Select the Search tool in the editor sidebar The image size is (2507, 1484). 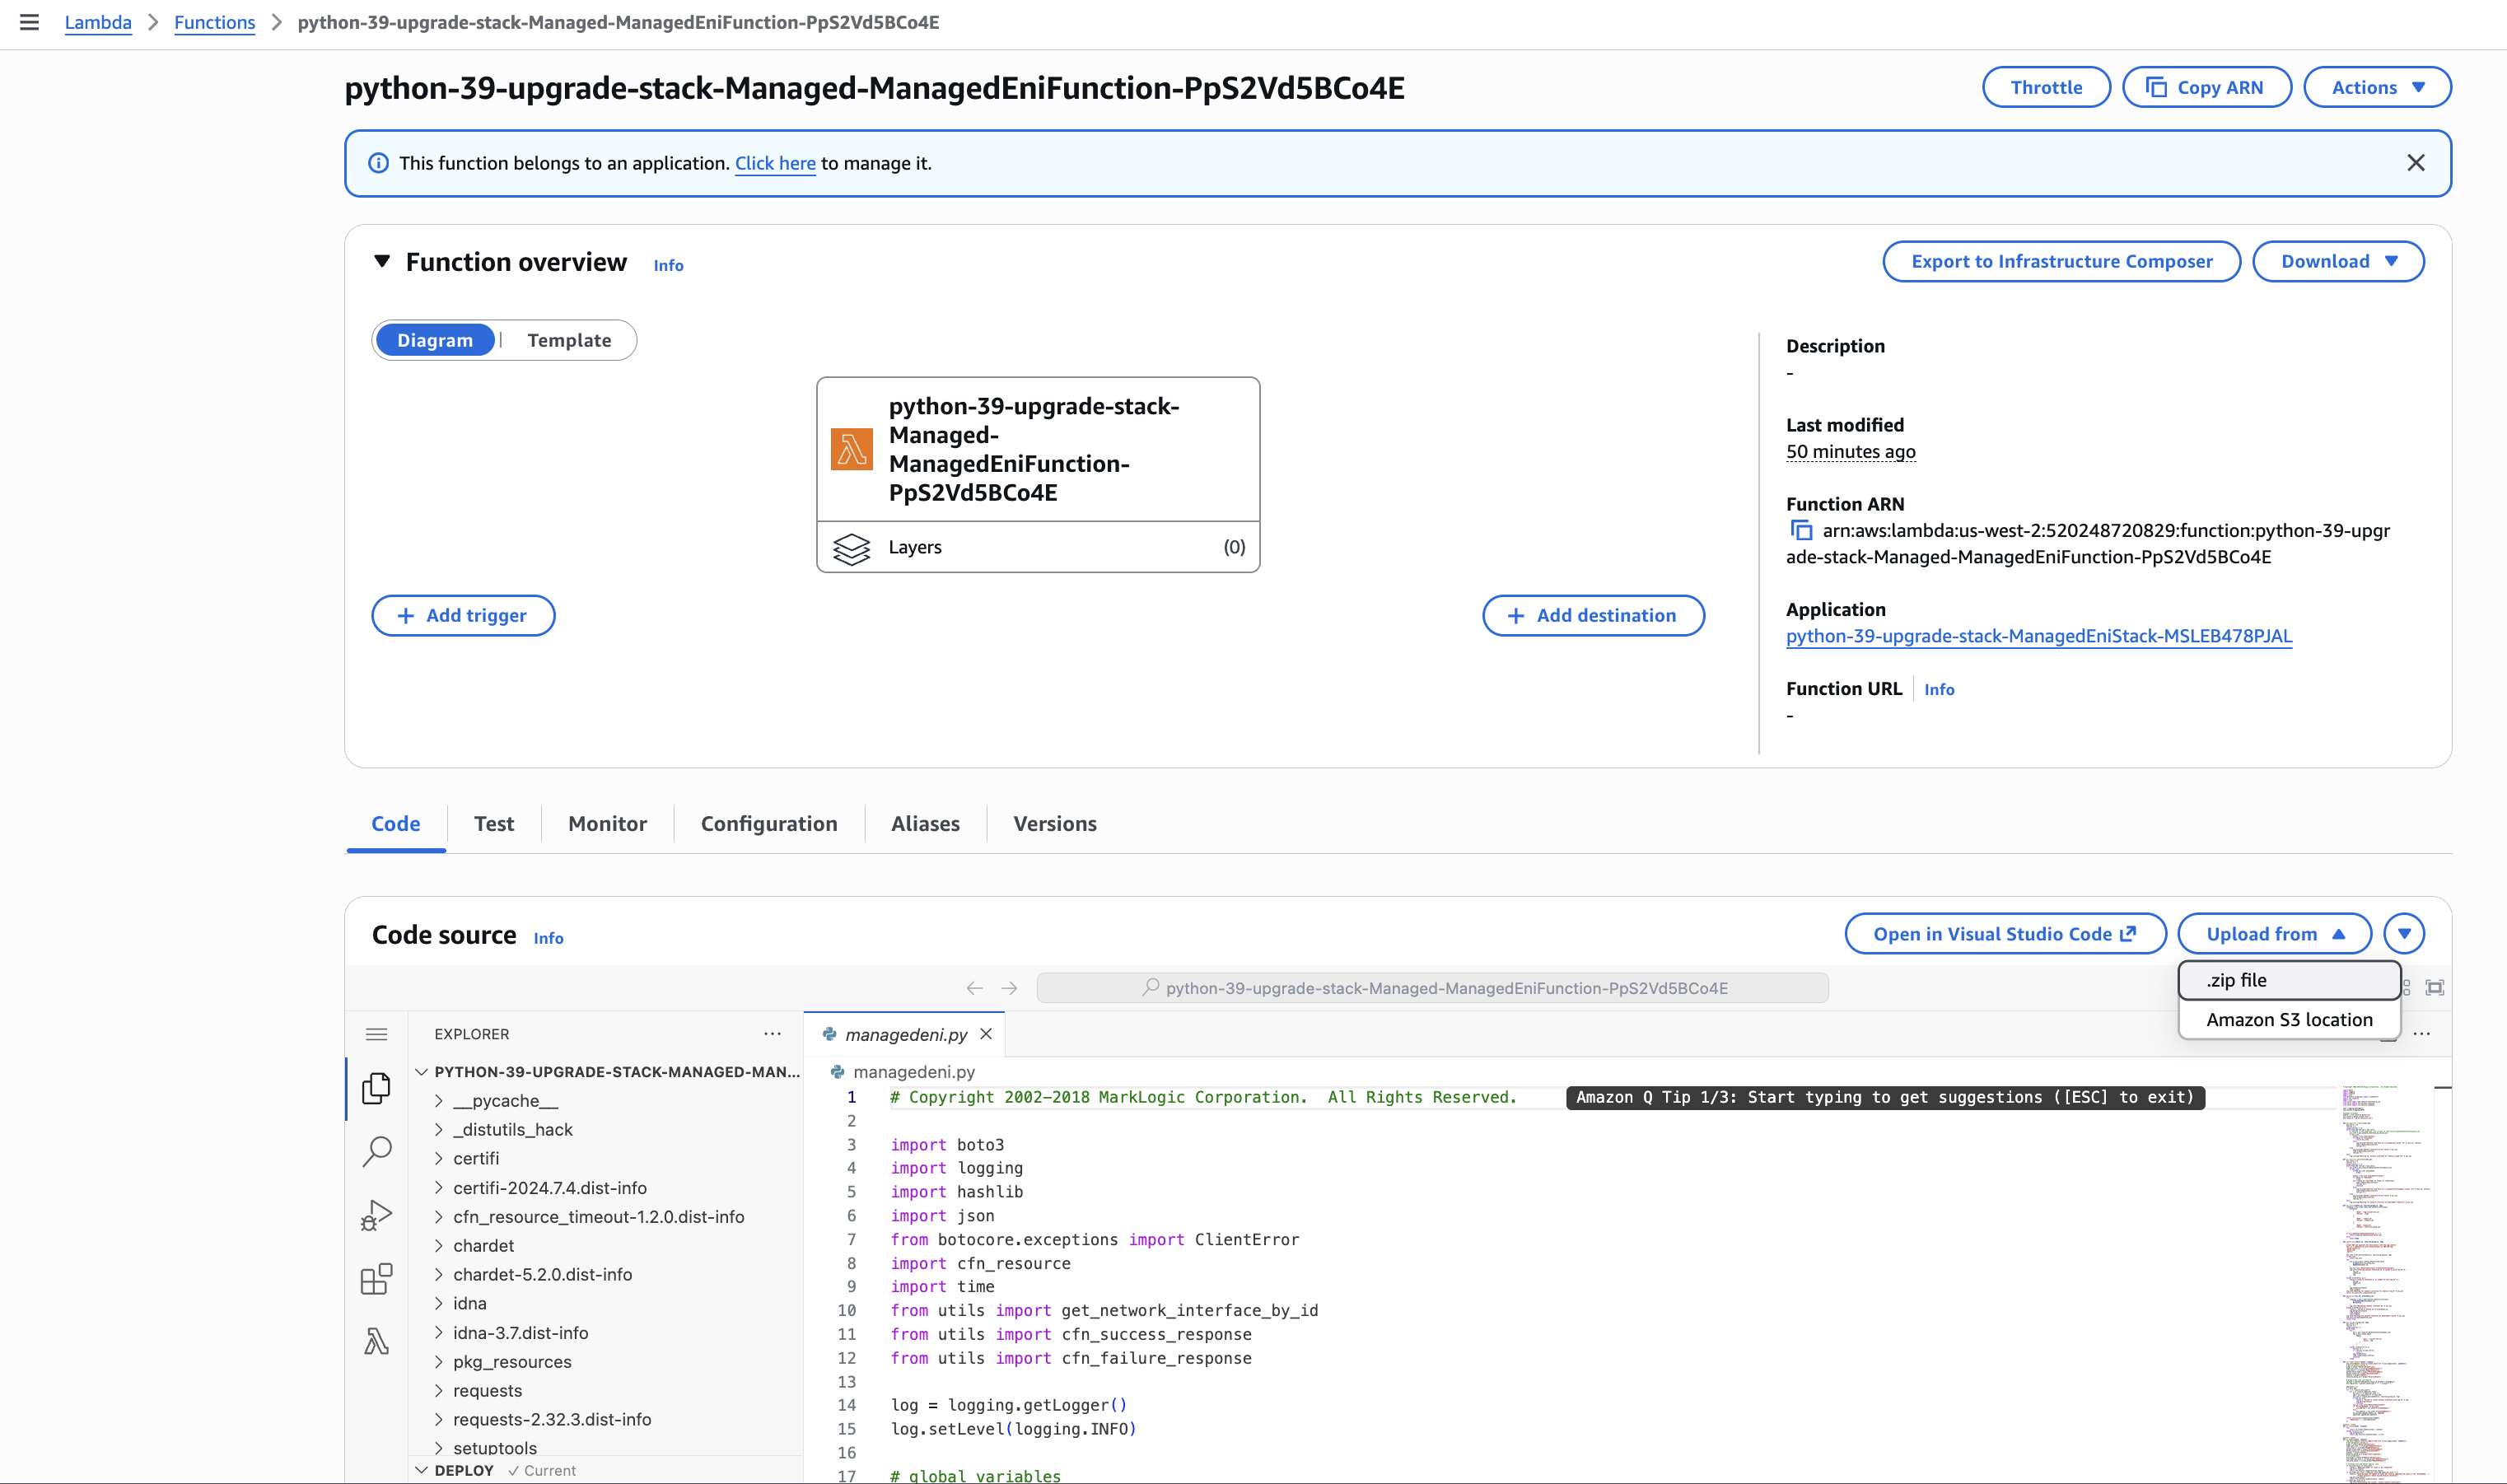(377, 1152)
